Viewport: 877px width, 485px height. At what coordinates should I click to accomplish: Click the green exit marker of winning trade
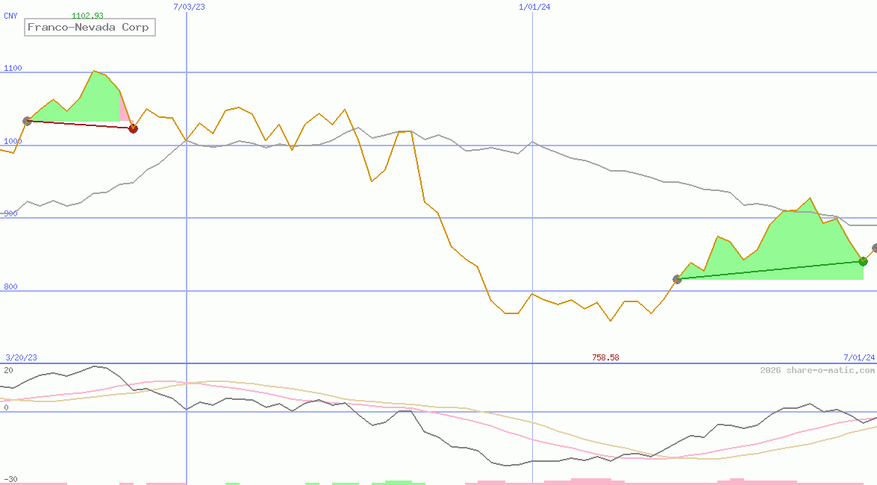coord(863,261)
